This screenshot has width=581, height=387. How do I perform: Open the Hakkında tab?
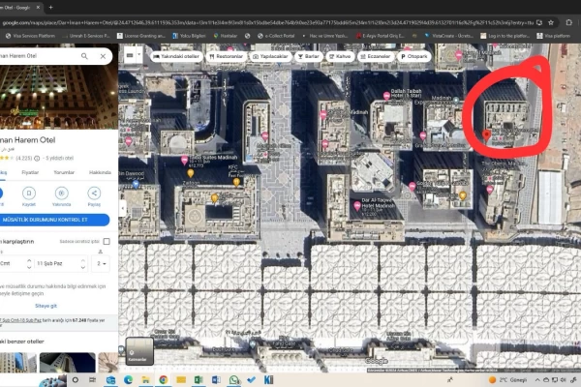coord(100,172)
